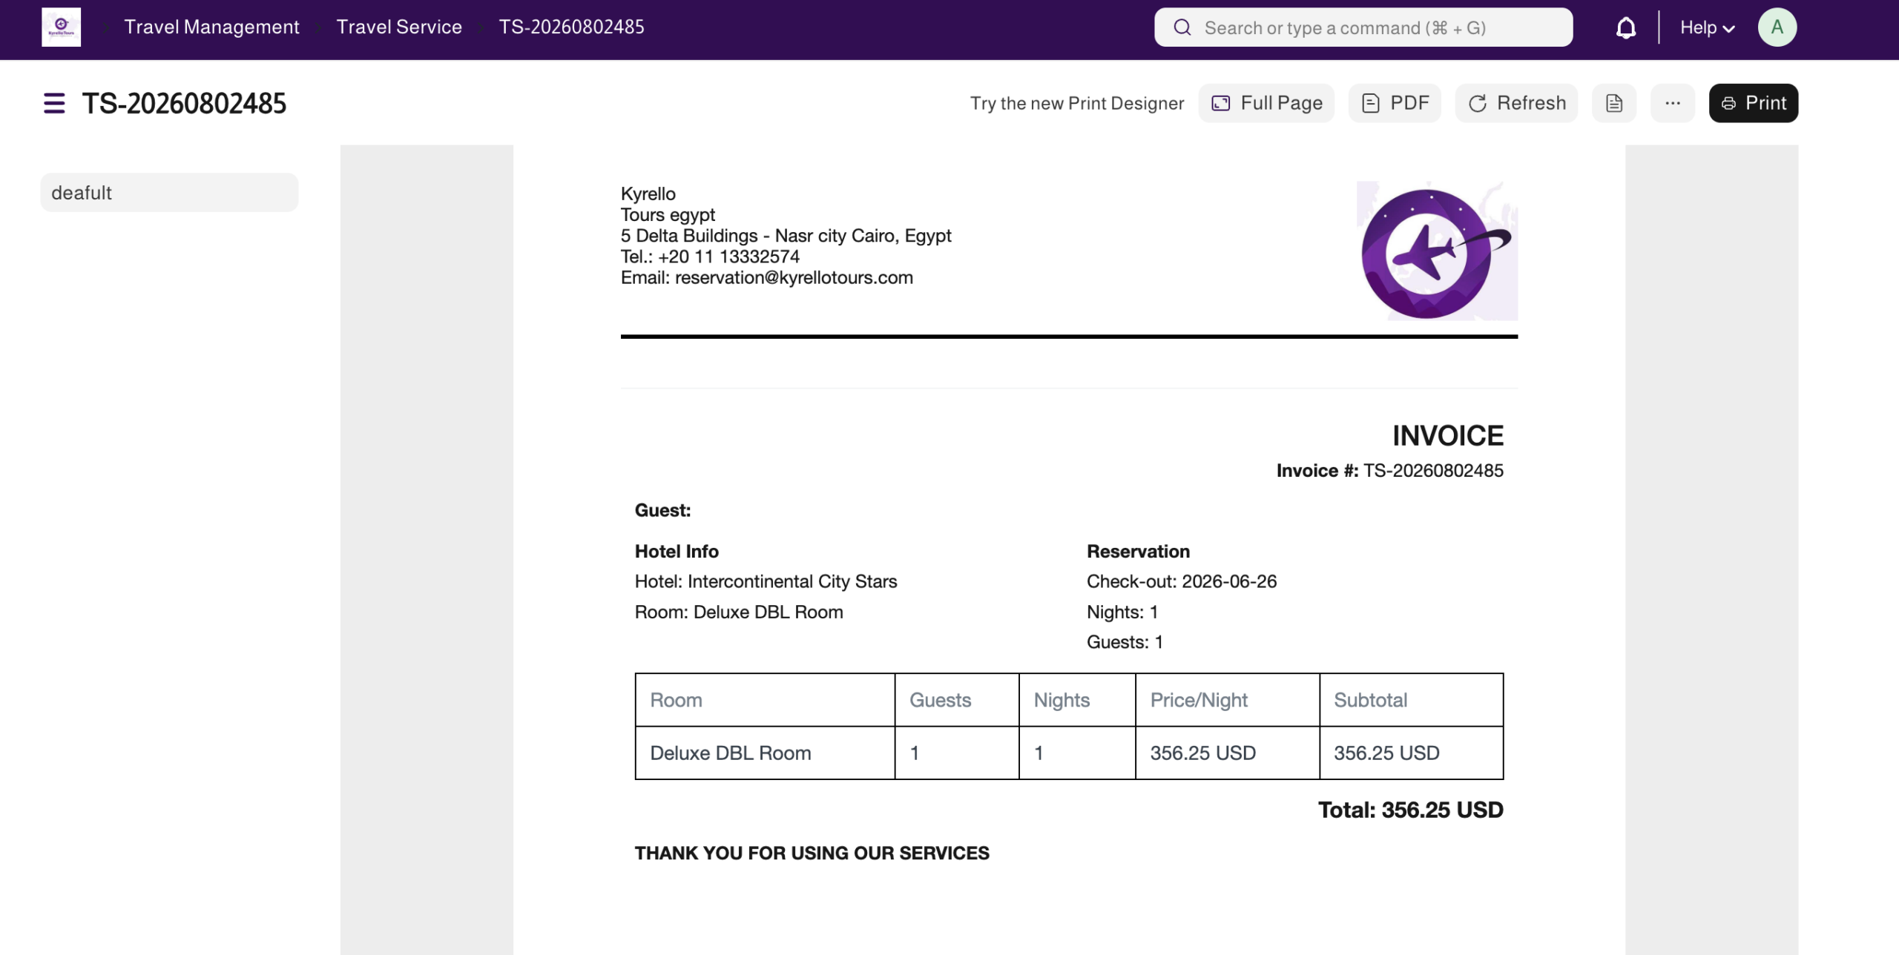This screenshot has height=955, width=1899.
Task: Refresh the print preview
Action: (x=1515, y=103)
